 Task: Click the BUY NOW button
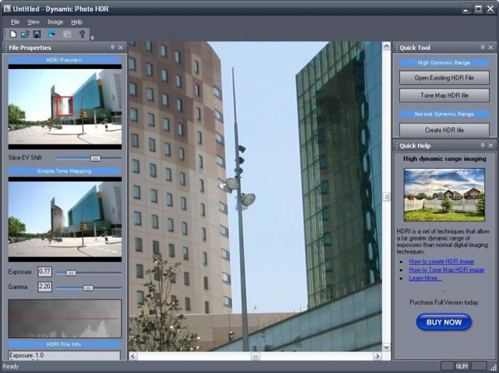point(444,322)
